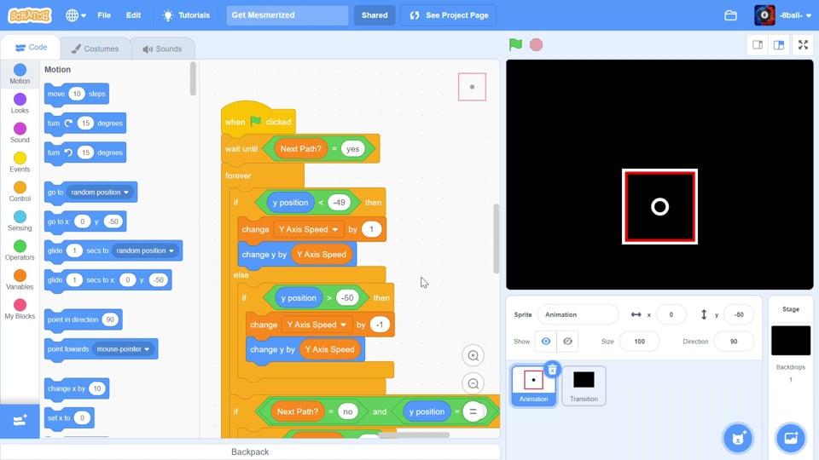Click the Add Extension button
The width and height of the screenshot is (819, 460).
click(x=20, y=420)
